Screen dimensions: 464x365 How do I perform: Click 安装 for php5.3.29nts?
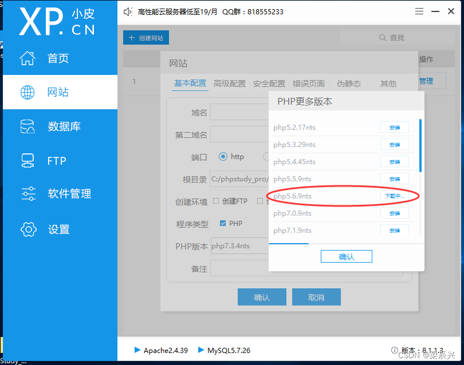[x=395, y=145]
